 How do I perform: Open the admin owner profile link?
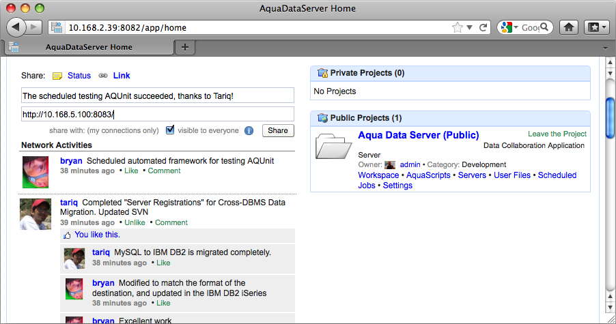pyautogui.click(x=410, y=165)
